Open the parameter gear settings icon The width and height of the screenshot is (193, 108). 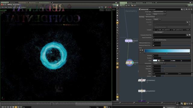click(182, 9)
